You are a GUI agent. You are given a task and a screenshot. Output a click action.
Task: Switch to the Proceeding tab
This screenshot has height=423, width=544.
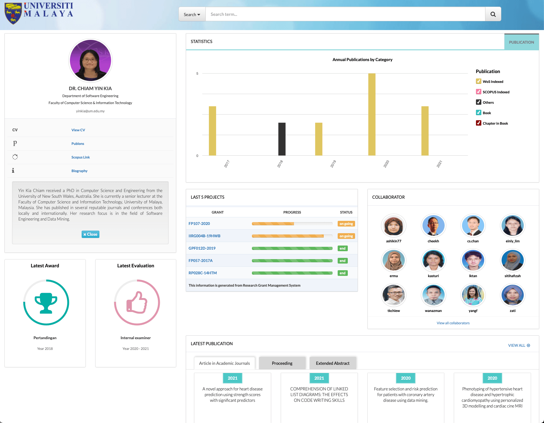click(282, 363)
